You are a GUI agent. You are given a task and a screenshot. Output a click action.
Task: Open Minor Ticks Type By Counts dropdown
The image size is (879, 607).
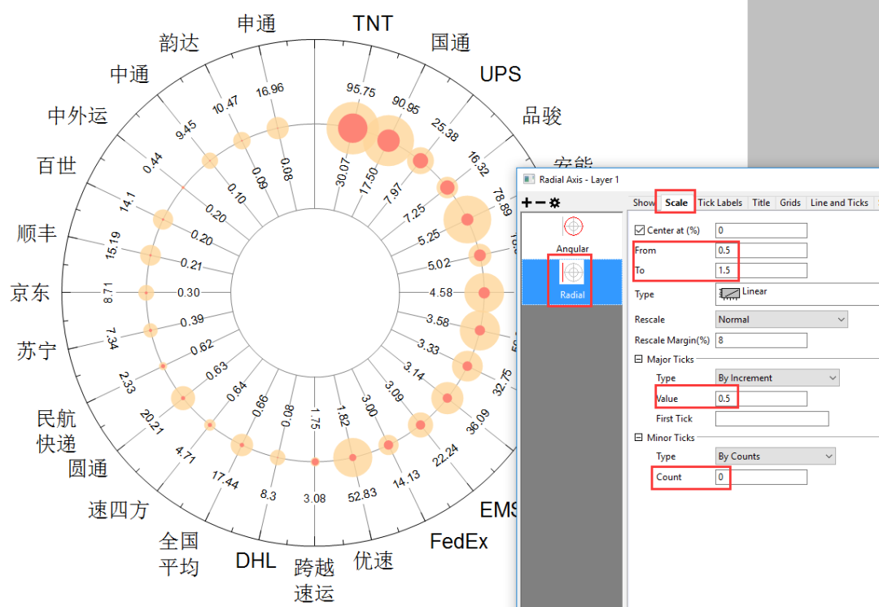click(x=776, y=456)
